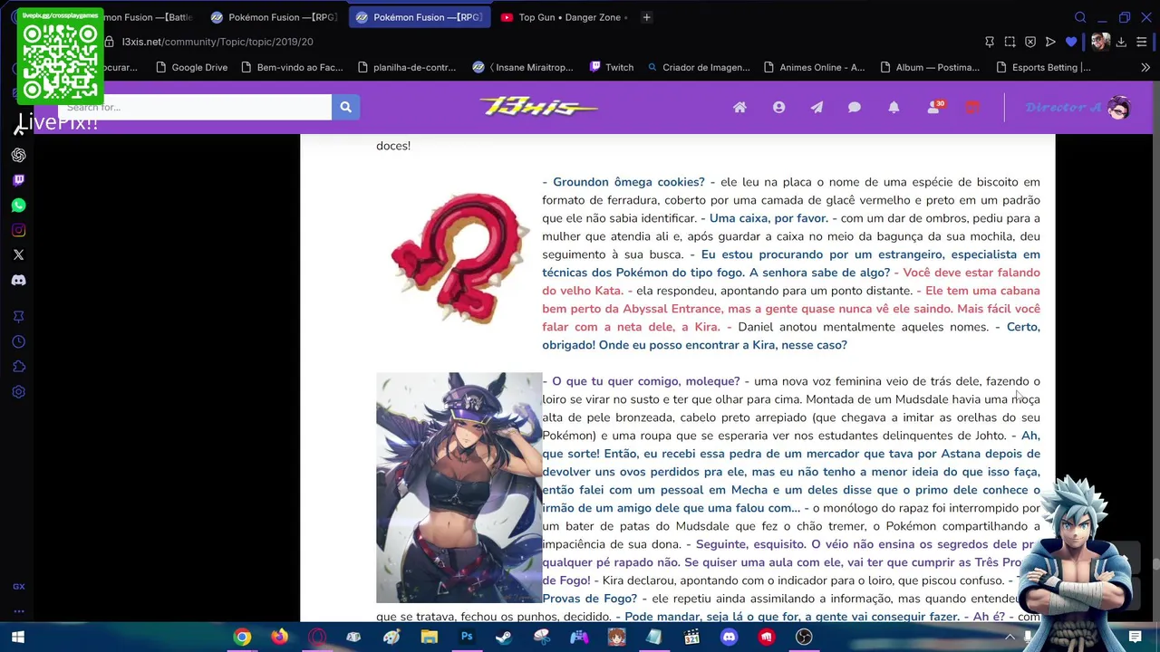Open the Director A user menu

pyautogui.click(x=1078, y=108)
